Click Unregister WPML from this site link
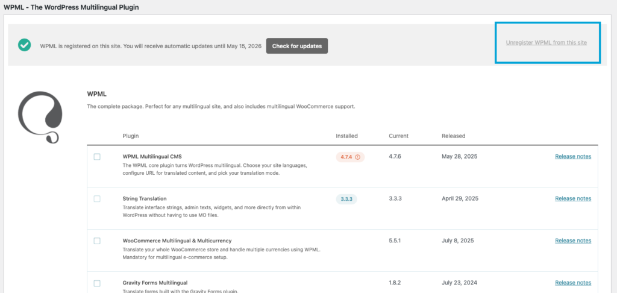Screen dimensions: 617x293 point(546,43)
